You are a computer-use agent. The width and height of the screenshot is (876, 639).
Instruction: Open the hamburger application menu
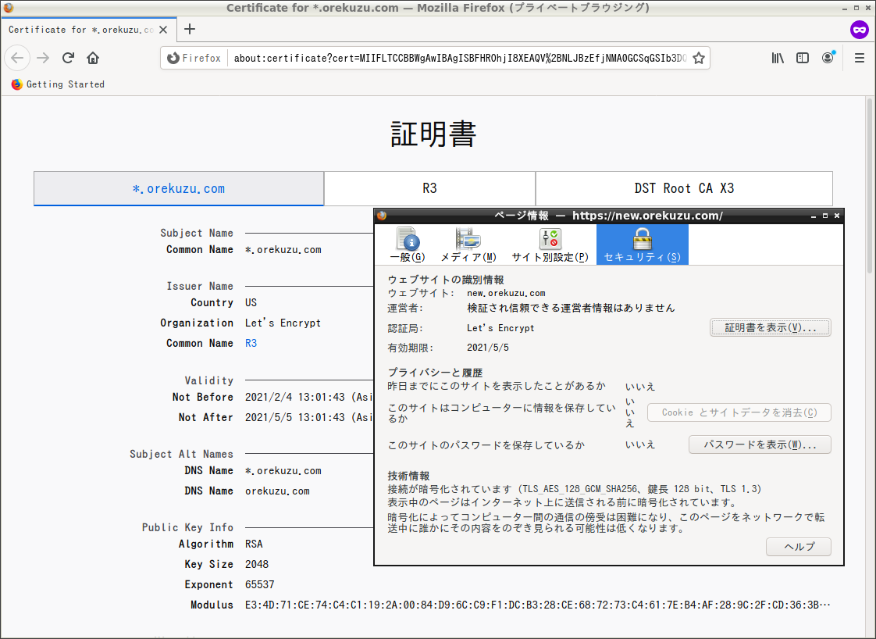click(860, 58)
